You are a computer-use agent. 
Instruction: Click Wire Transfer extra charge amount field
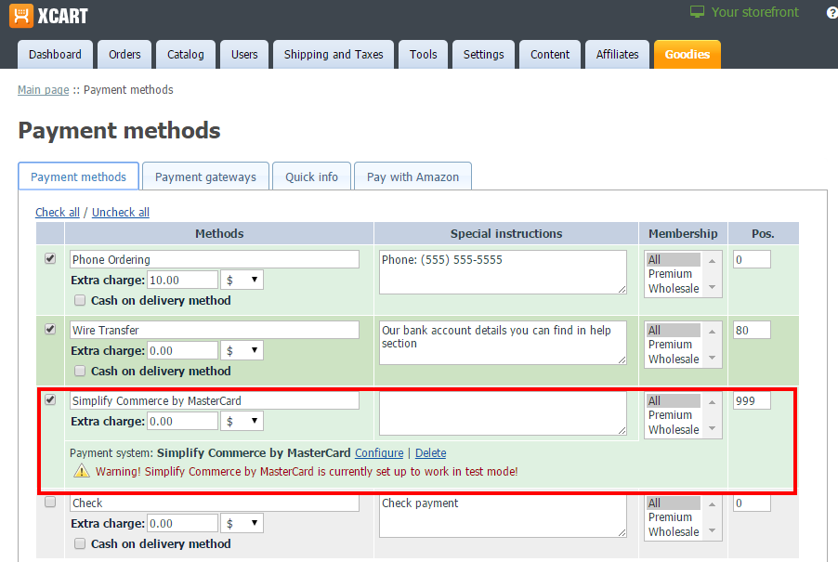(183, 350)
